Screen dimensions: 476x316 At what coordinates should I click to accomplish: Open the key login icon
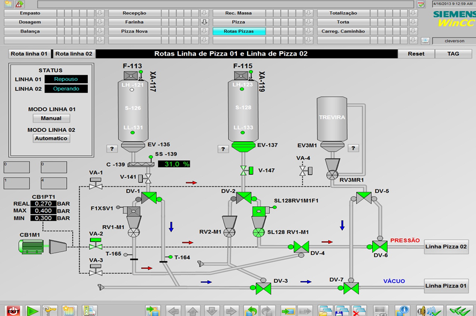(50, 311)
